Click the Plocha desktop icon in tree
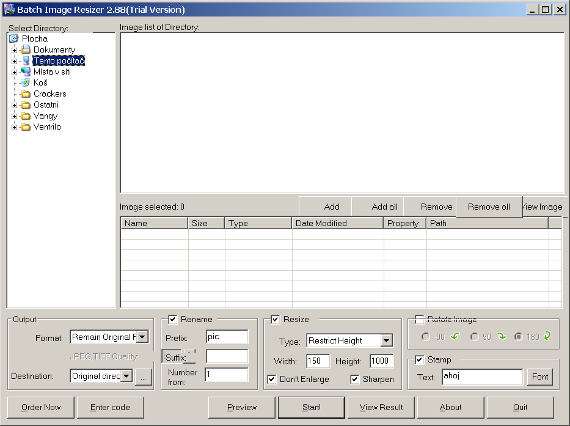This screenshot has width=570, height=426. point(14,39)
